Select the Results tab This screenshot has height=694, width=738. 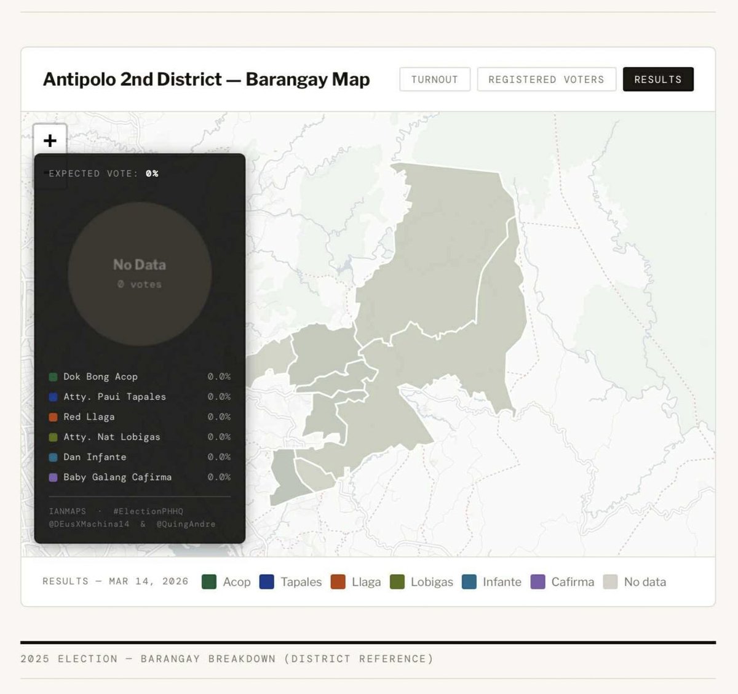658,79
